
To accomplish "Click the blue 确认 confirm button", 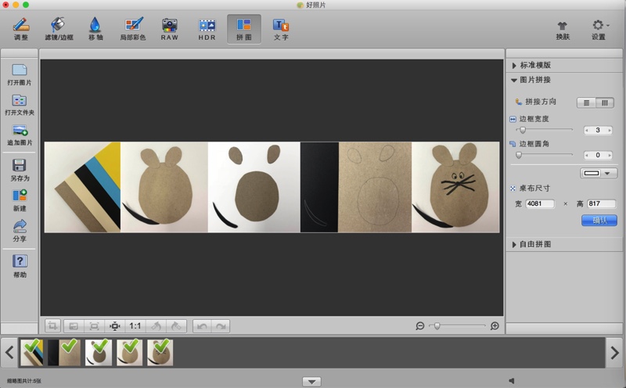I will pos(599,221).
